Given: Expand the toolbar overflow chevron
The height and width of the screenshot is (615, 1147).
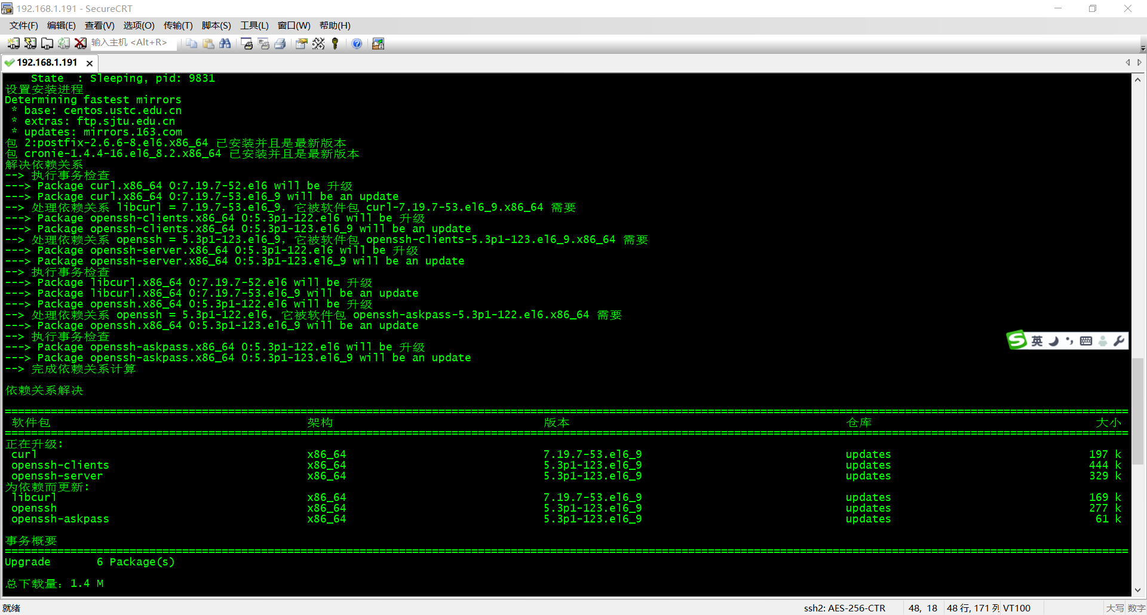Looking at the screenshot, I should click(1143, 48).
